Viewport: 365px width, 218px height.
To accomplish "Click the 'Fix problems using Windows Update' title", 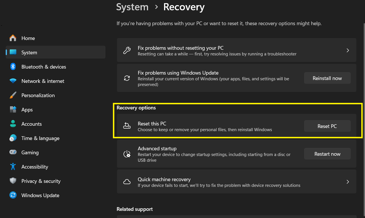I will (x=178, y=73).
